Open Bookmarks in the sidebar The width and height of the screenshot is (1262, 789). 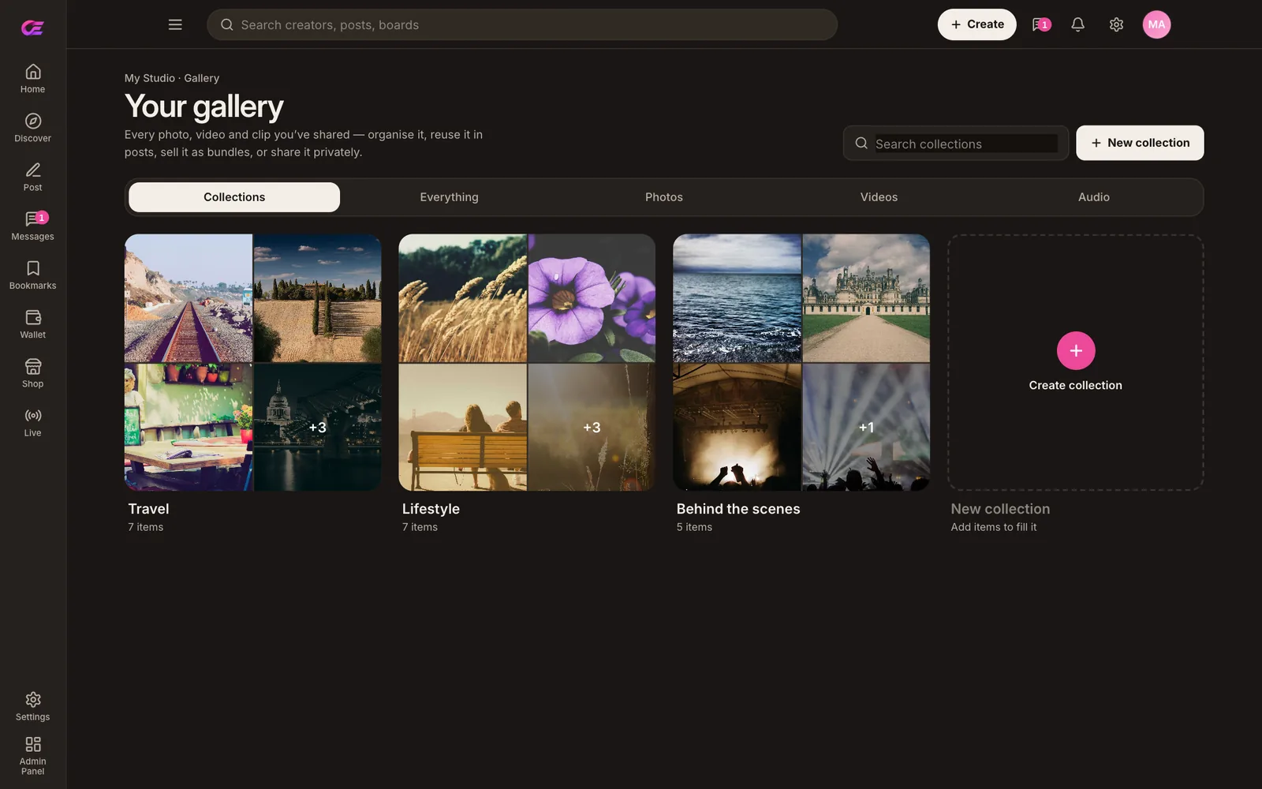point(32,275)
